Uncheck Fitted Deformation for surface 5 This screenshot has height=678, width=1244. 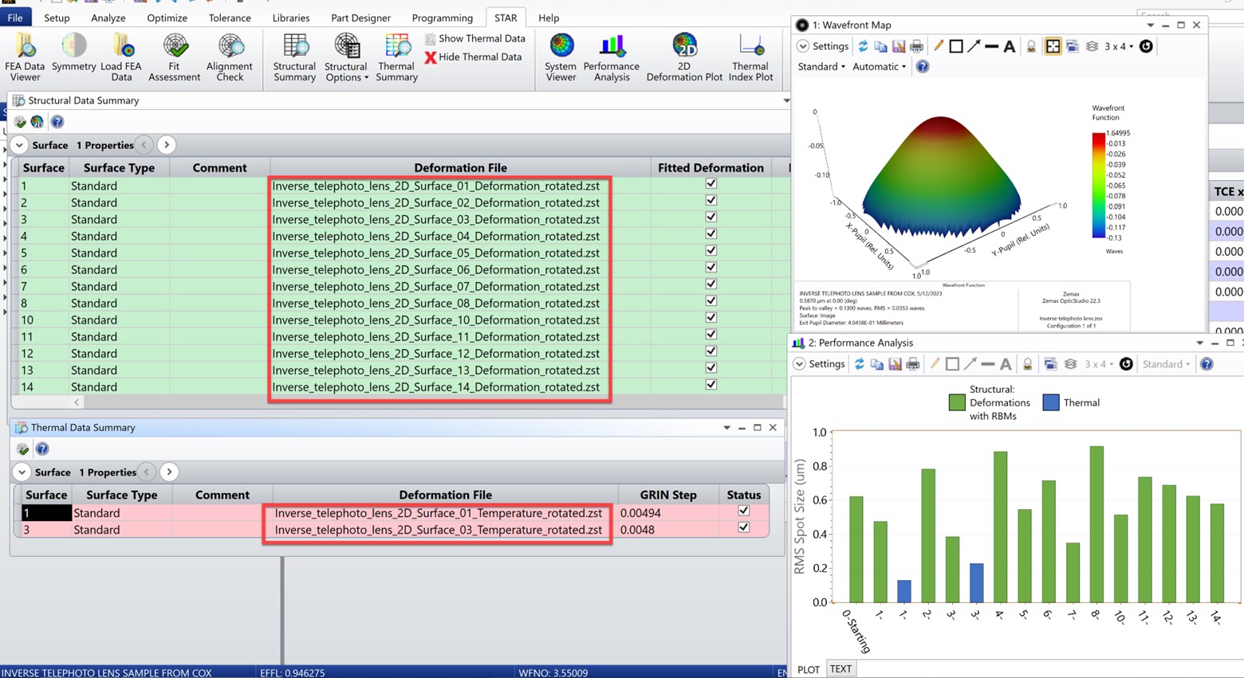coord(711,251)
